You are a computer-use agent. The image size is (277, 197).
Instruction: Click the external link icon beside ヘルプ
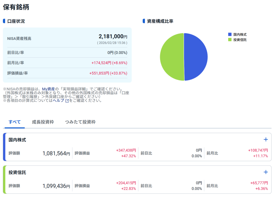tap(67, 101)
